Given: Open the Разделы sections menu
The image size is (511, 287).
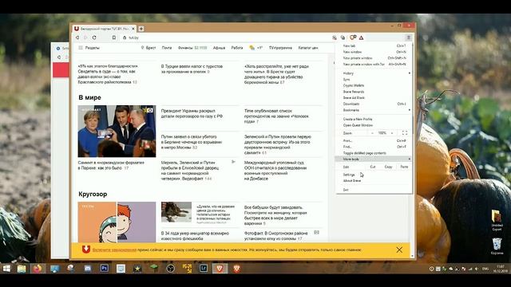Looking at the screenshot, I should (89, 48).
